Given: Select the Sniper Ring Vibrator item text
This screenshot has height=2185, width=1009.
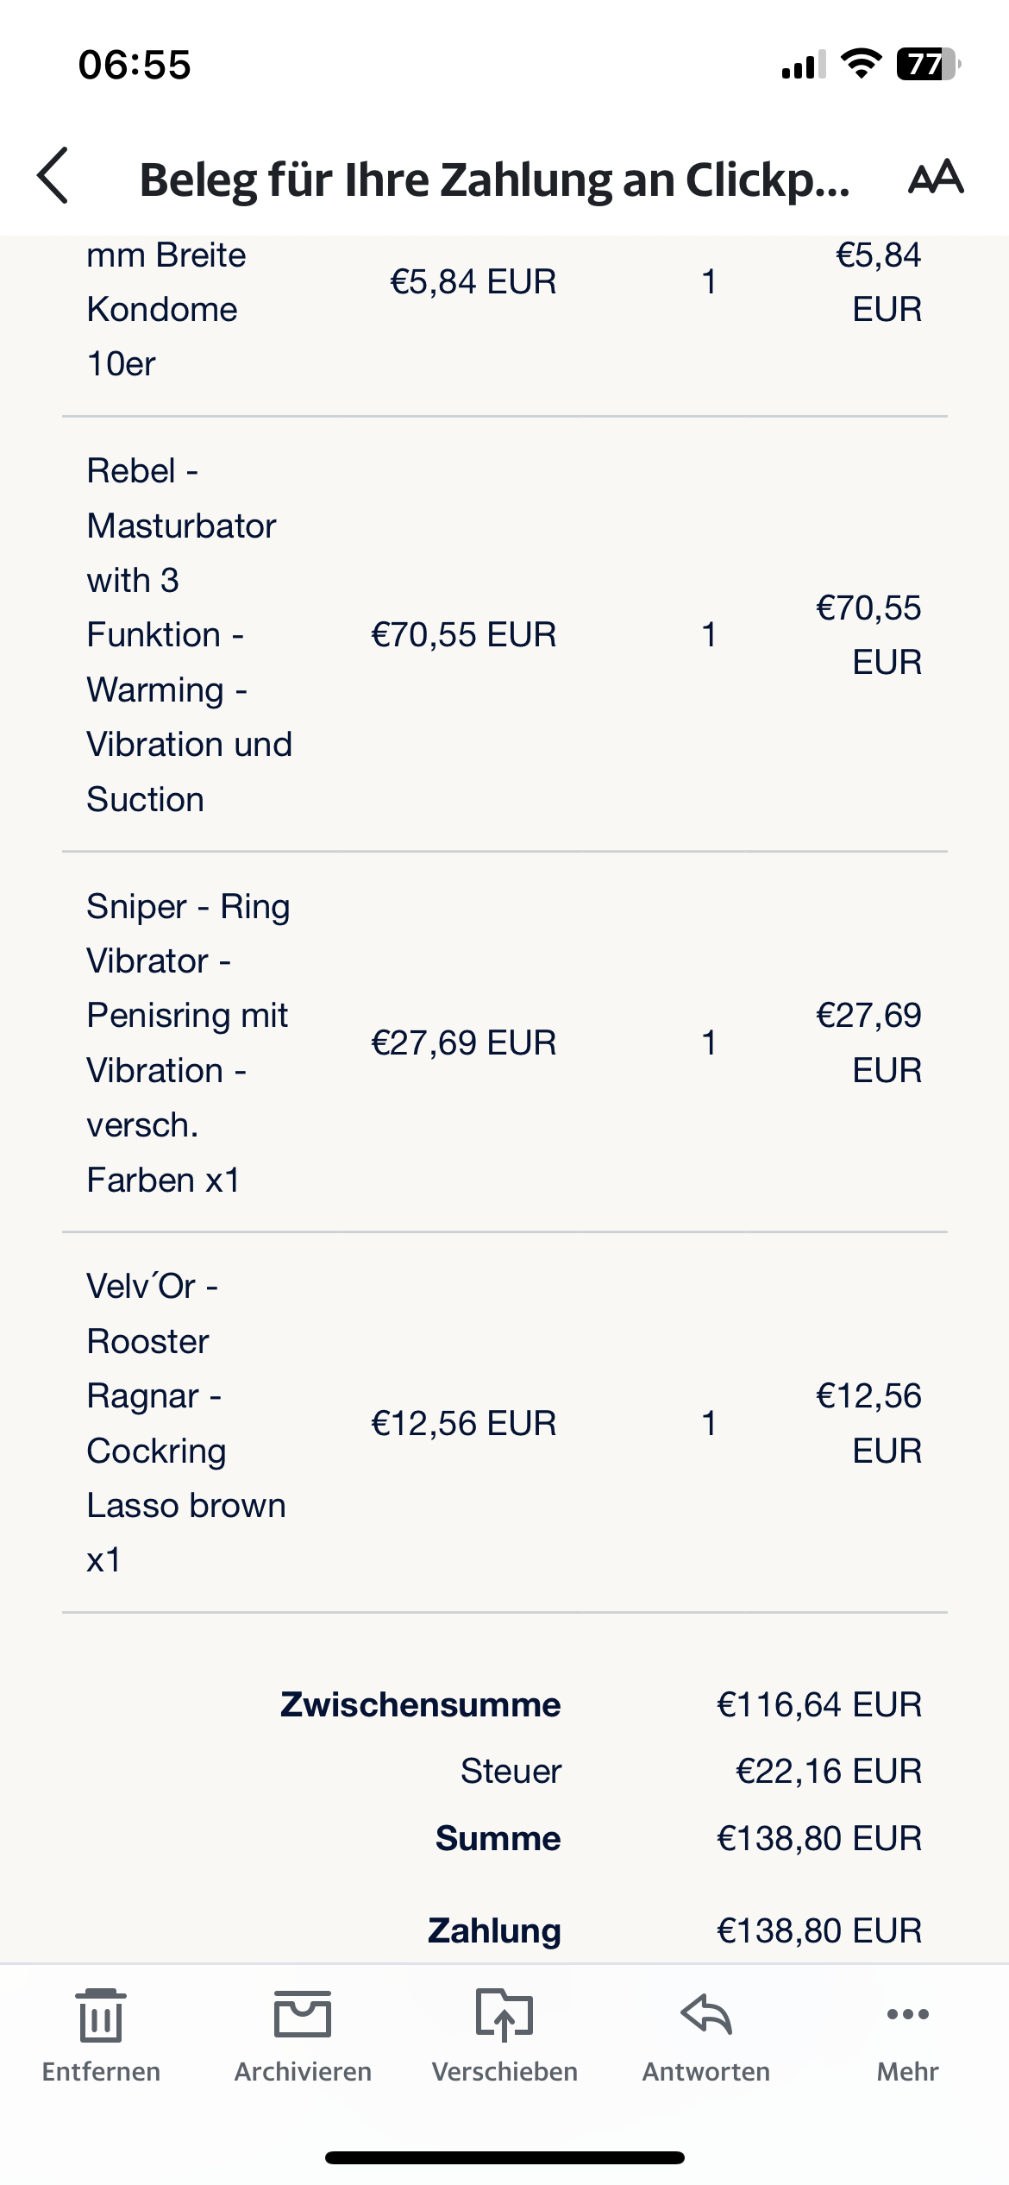Looking at the screenshot, I should 188,1042.
